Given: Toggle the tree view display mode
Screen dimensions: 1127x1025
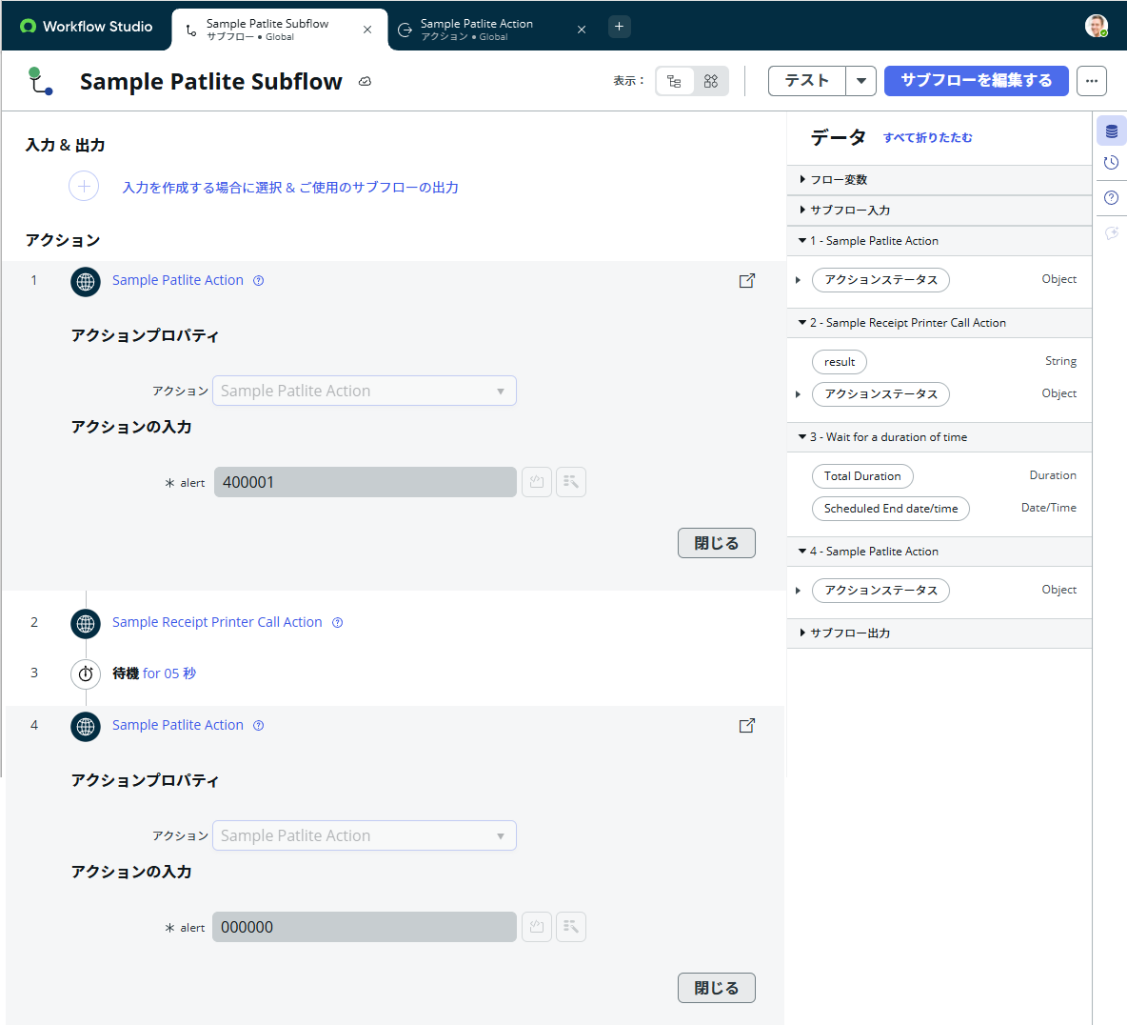Looking at the screenshot, I should point(675,81).
